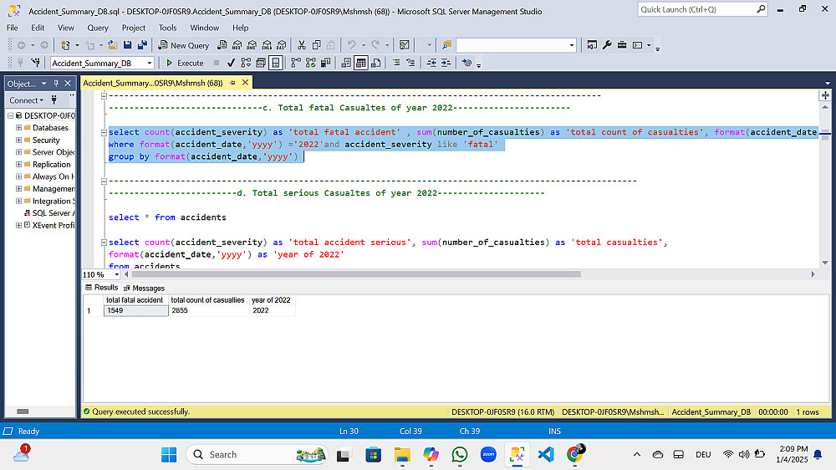This screenshot has height=470, width=836.
Task: Click the New Query toolbar button
Action: click(x=185, y=45)
